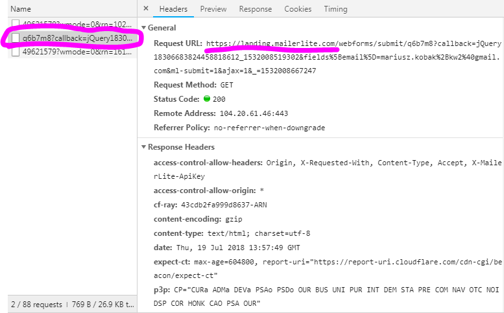Click file icon of q6b7m8 request
The width and height of the screenshot is (504, 313).
point(16,38)
